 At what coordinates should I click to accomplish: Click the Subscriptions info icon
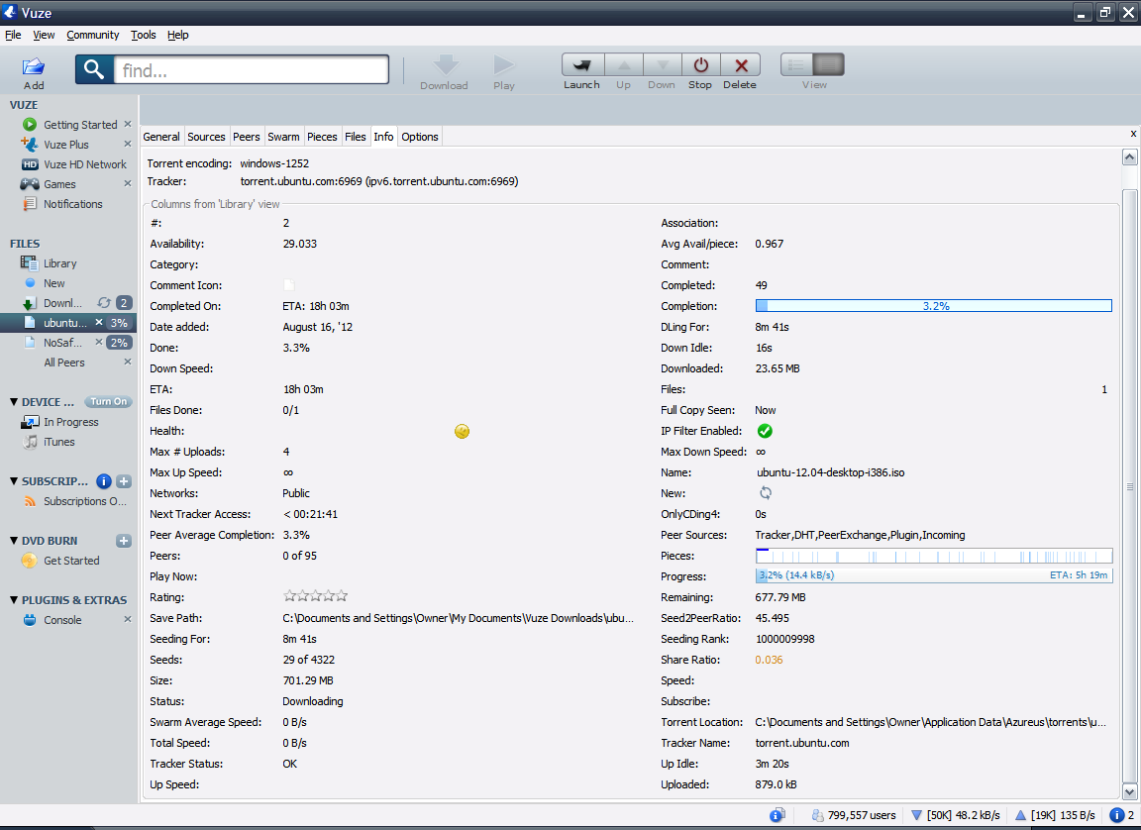(x=103, y=481)
